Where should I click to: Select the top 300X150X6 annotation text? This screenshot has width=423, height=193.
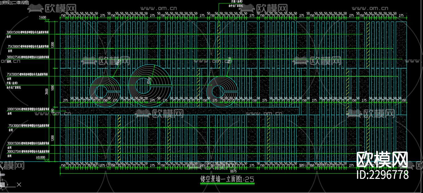pyautogui.click(x=28, y=32)
